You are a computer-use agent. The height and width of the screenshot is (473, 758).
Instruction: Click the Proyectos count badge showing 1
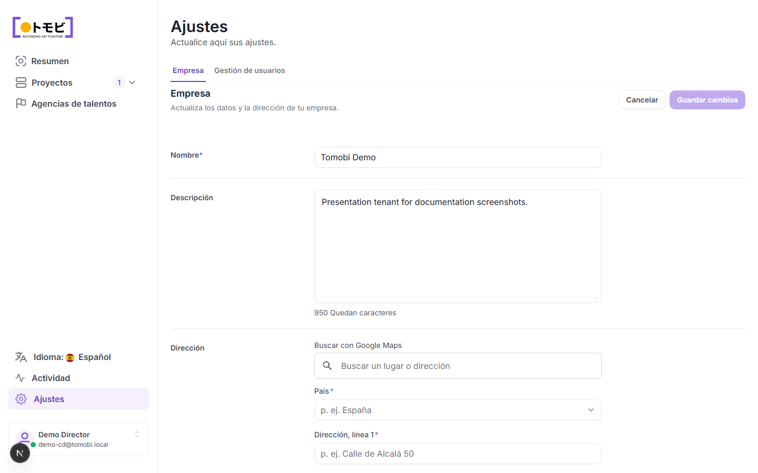119,83
